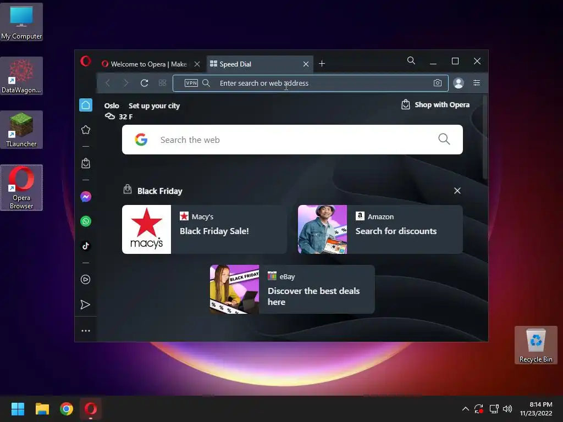Open File Explorer from taskbar
Image resolution: width=563 pixels, height=422 pixels.
[42, 409]
